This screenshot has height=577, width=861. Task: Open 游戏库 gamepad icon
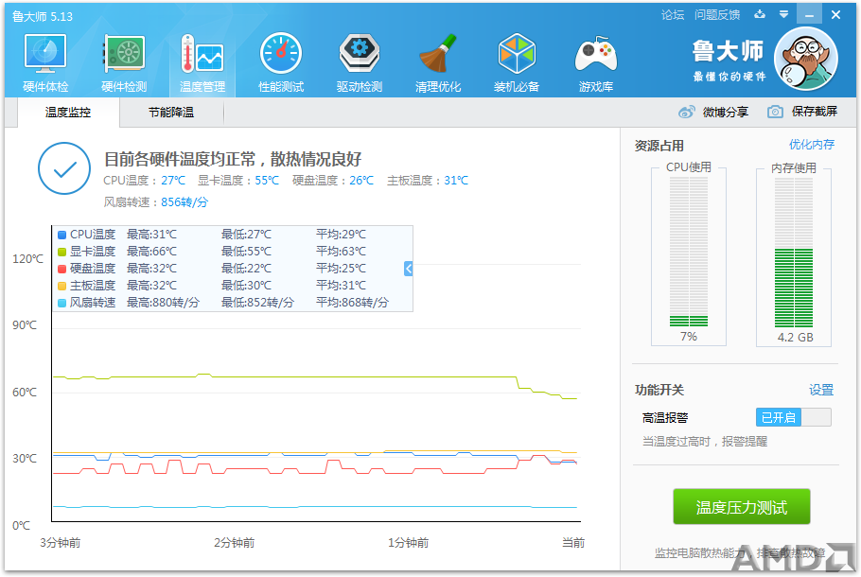point(596,53)
